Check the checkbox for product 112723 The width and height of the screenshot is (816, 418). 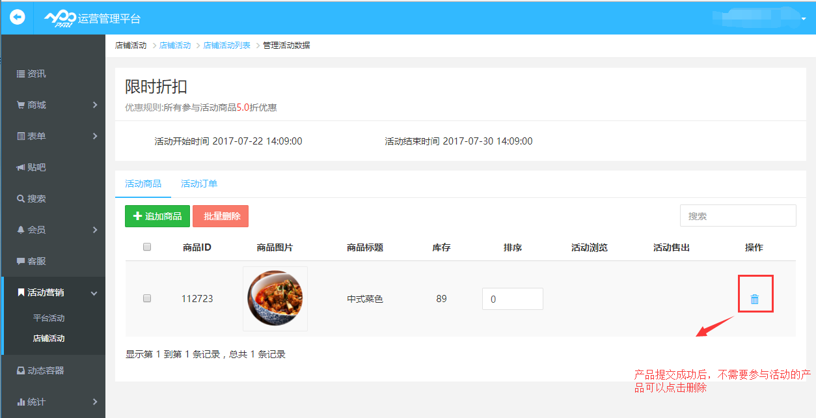click(147, 298)
